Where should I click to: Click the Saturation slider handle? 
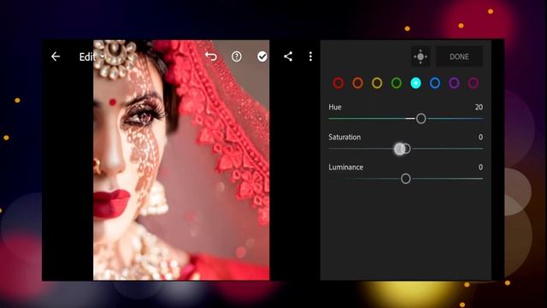[x=406, y=149]
